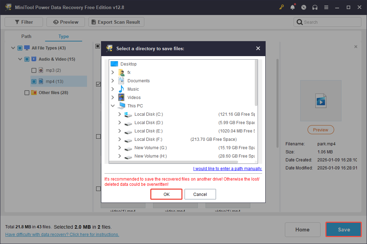Expand Local Disk (C:) in the dialog

point(119,114)
